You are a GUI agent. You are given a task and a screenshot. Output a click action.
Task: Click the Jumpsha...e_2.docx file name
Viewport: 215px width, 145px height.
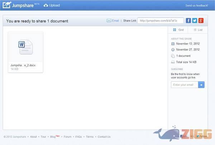[x=23, y=65]
